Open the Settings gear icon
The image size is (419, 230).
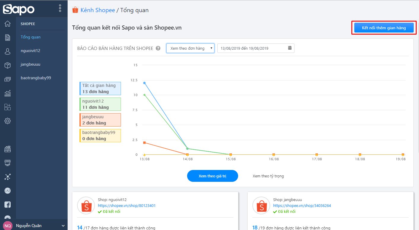point(8,121)
